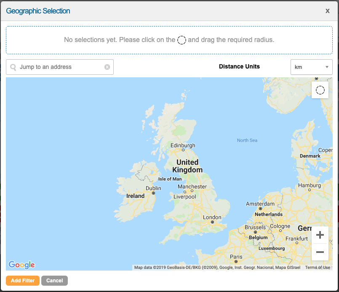
Task: Zoom out using the minus map button
Action: pyautogui.click(x=320, y=252)
